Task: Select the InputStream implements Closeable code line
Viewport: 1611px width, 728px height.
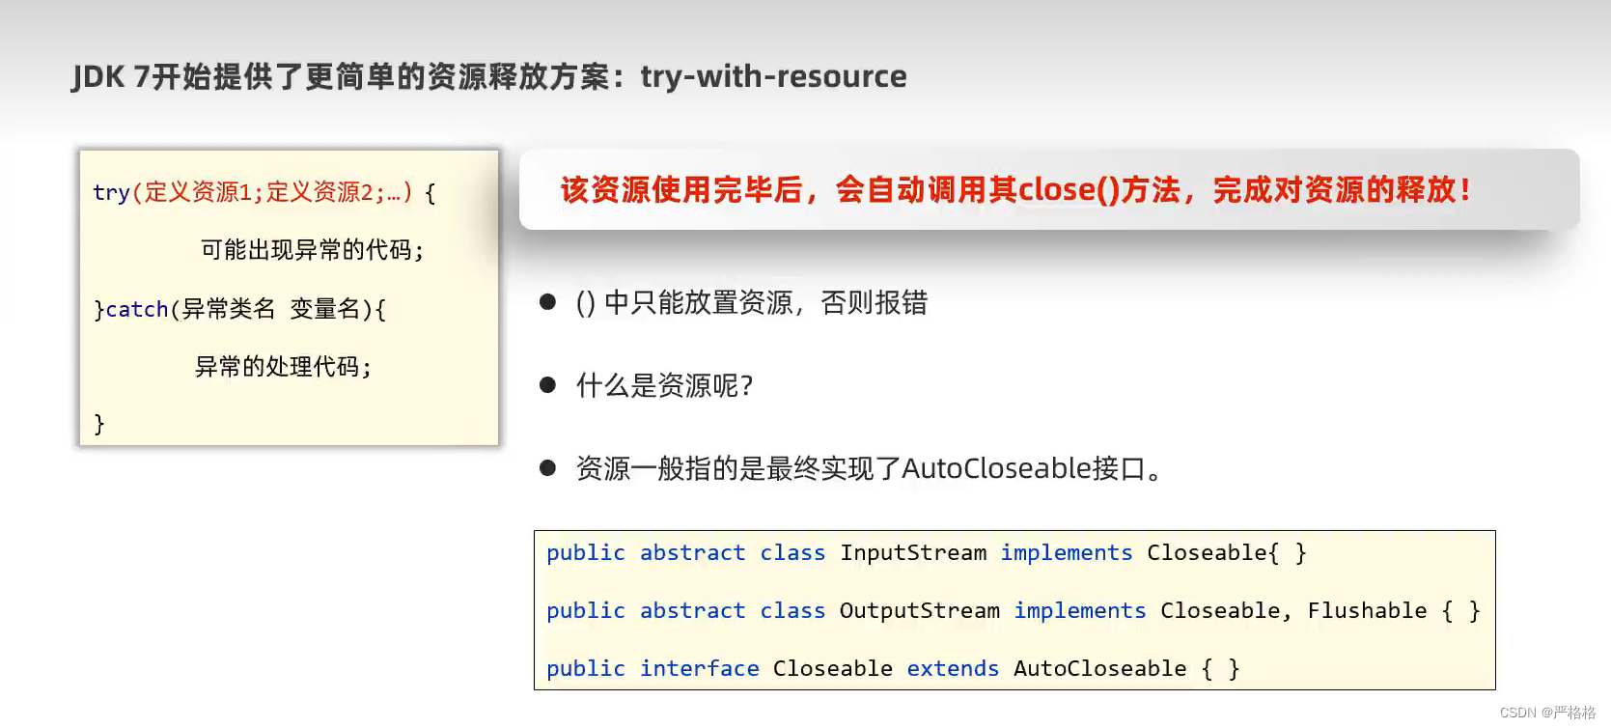Action: (927, 553)
